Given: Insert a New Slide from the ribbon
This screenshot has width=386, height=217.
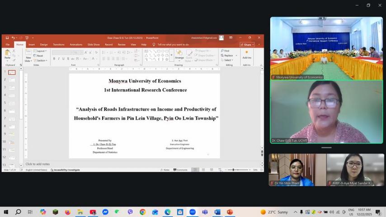Looking at the screenshot, I should [x=28, y=55].
